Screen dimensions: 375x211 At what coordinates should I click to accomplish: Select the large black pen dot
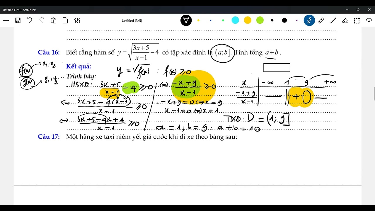pos(284,21)
